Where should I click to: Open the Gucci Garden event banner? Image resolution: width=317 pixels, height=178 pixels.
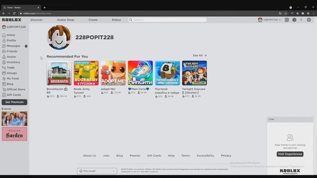pyautogui.click(x=14, y=134)
